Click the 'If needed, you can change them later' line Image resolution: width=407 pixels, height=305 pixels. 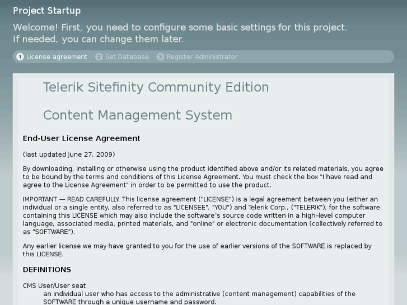[x=98, y=39]
